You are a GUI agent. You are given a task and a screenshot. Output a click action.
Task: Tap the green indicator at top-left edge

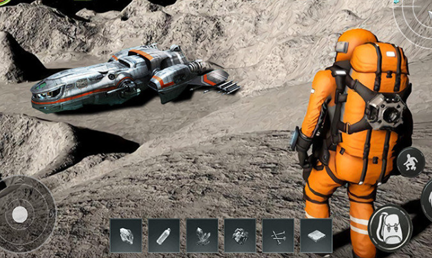point(5,2)
